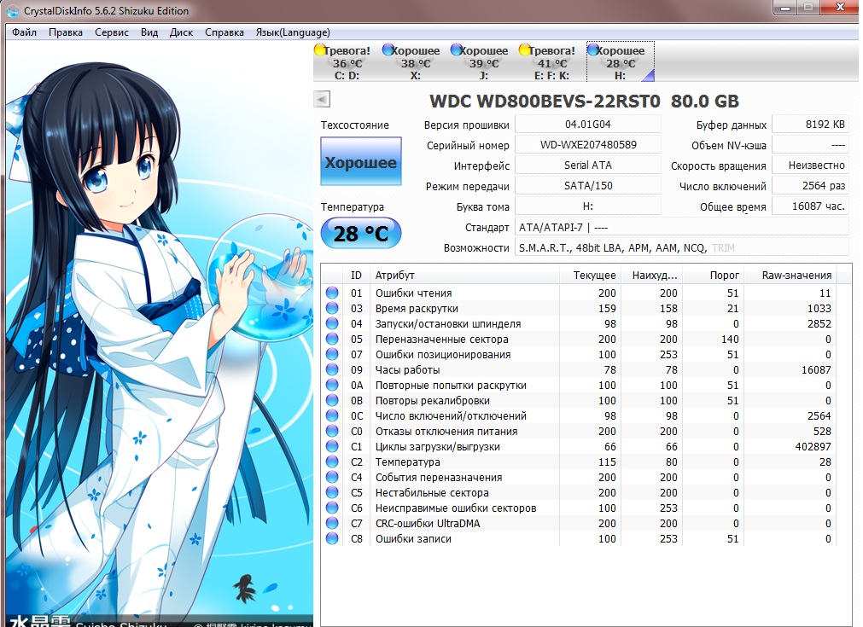Click the serial number field WD-WXE207480589
Screen dimensions: 863x627
588,145
